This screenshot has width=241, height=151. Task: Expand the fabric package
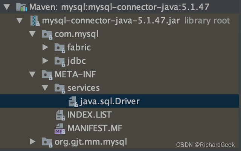click(45, 47)
